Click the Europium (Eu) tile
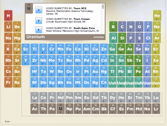 87,97
